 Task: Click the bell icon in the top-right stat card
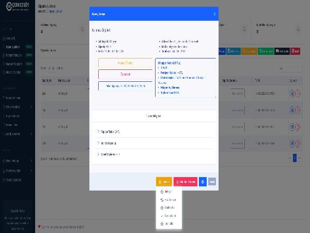click(298, 29)
